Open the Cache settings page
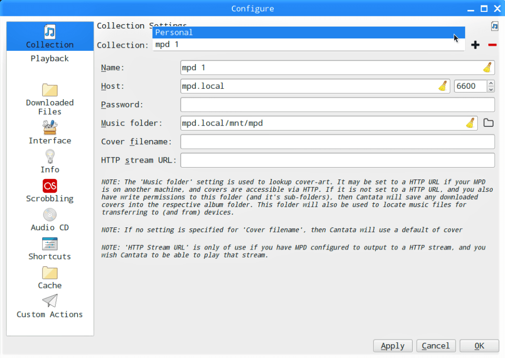Viewport: 505px width, 358px height. click(50, 277)
